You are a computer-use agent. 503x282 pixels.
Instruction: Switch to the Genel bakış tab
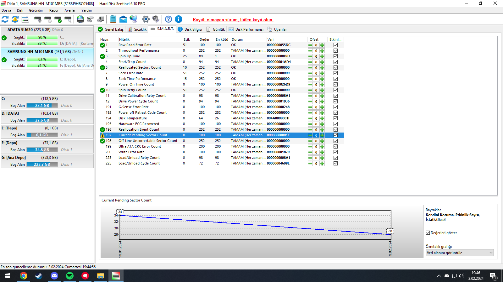(111, 29)
